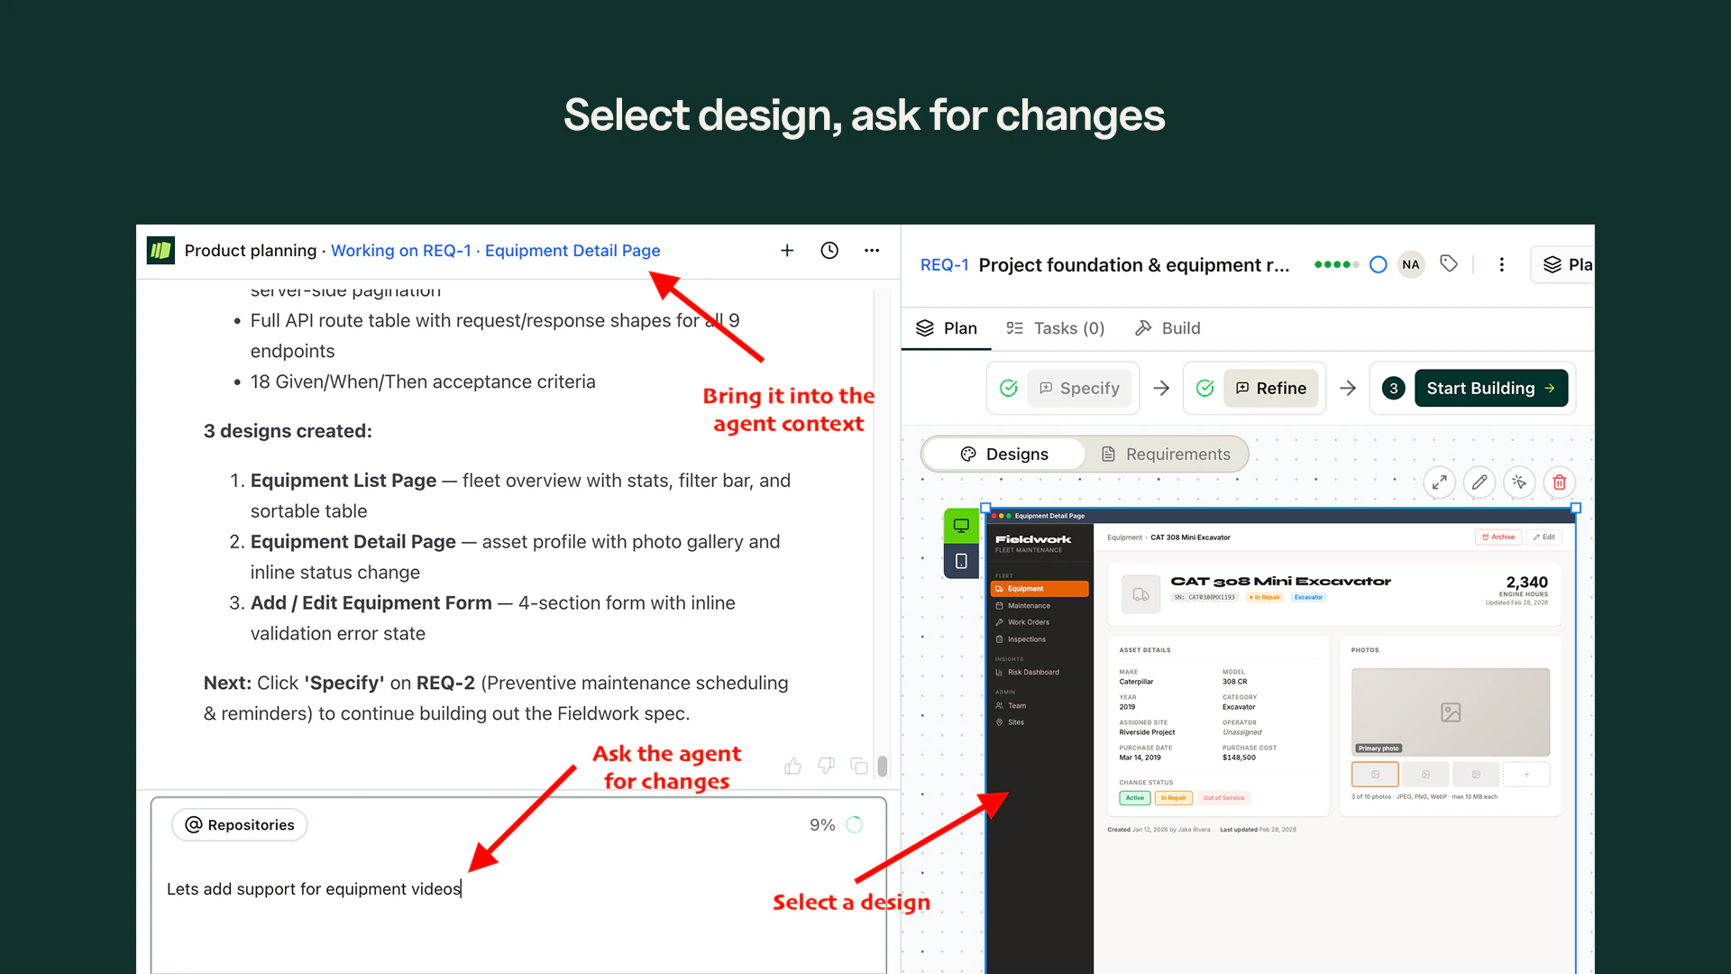Viewport: 1731px width, 974px height.
Task: Give thumbs up on the agent response
Action: (x=792, y=766)
